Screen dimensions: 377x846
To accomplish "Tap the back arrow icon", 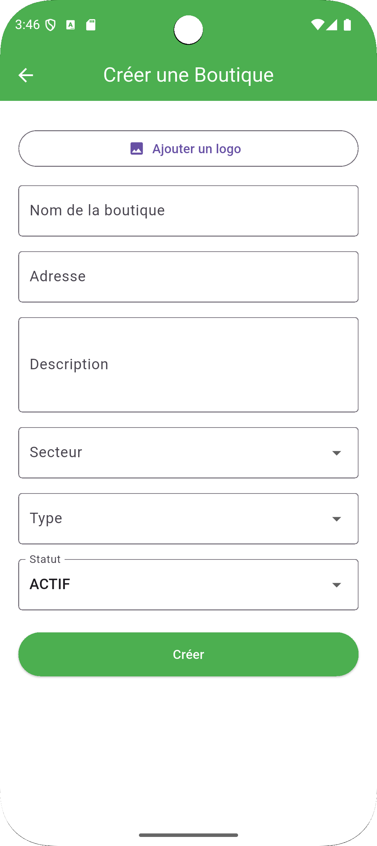I will pyautogui.click(x=26, y=75).
